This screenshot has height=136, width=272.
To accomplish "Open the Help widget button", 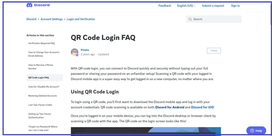I will (256, 131).
